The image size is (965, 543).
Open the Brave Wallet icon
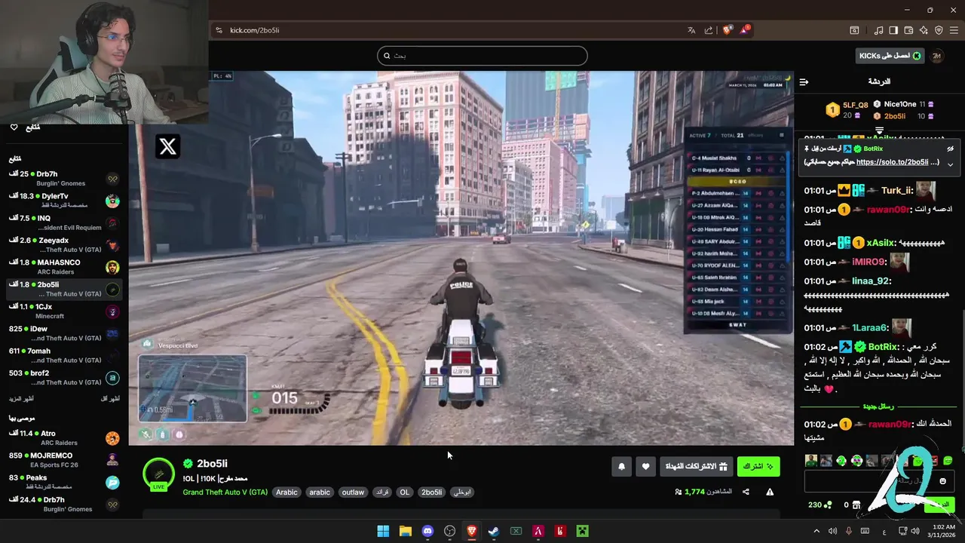coord(909,30)
